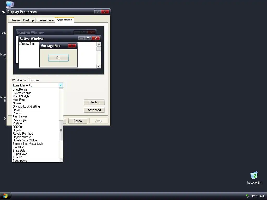Open the Recycle Bin desktop icon
267x200 pixels.
pos(254,178)
